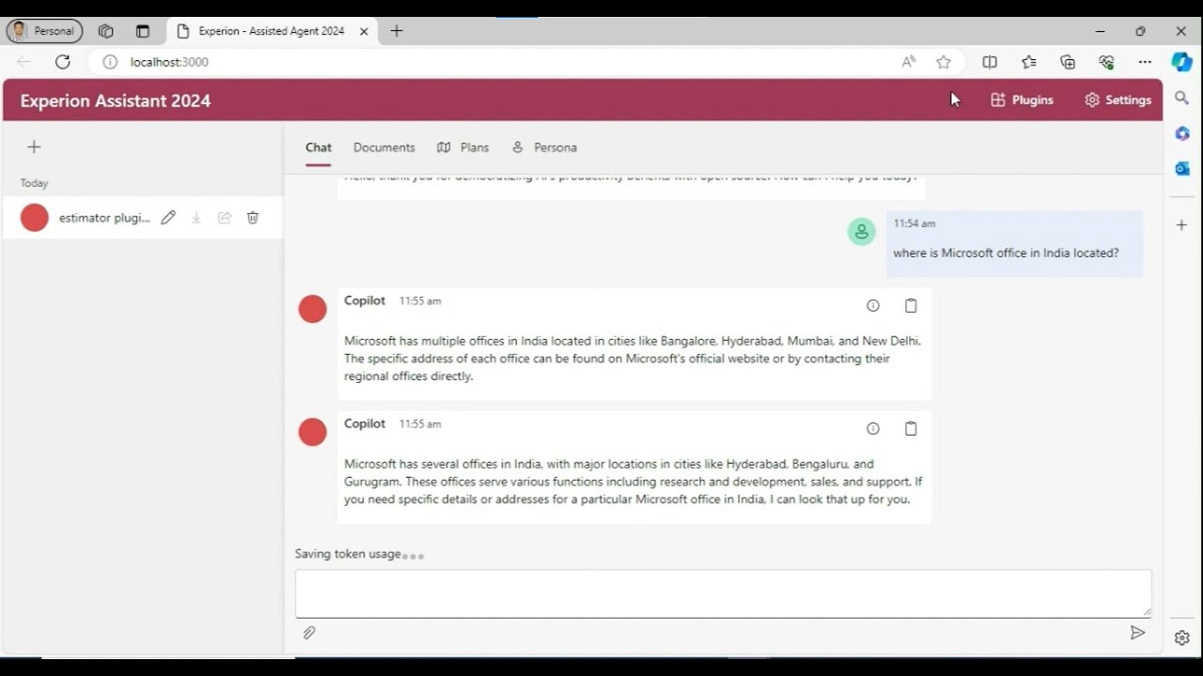Open the Plugins panel
Screen dimensions: 1203x676
pyautogui.click(x=1022, y=100)
